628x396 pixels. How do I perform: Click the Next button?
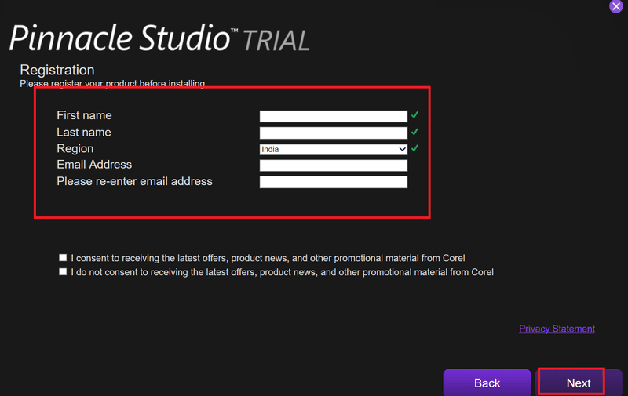pyautogui.click(x=579, y=383)
